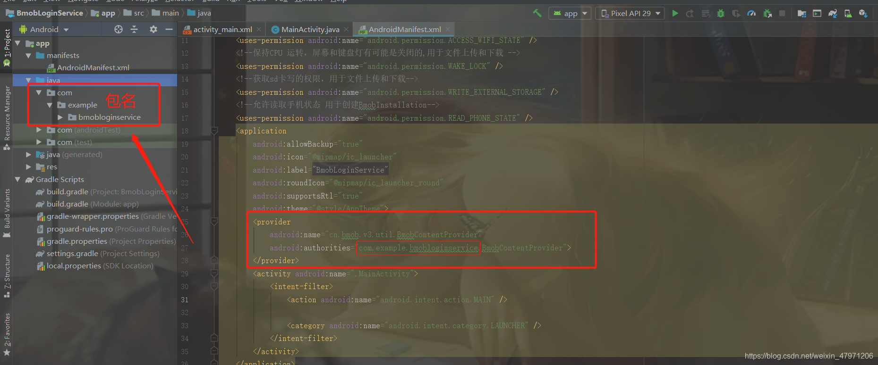The width and height of the screenshot is (878, 365).
Task: Expand the com (androidTest) package
Action: 39,130
